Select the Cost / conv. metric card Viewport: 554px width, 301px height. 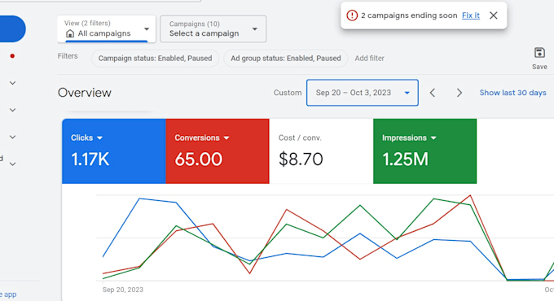(321, 151)
